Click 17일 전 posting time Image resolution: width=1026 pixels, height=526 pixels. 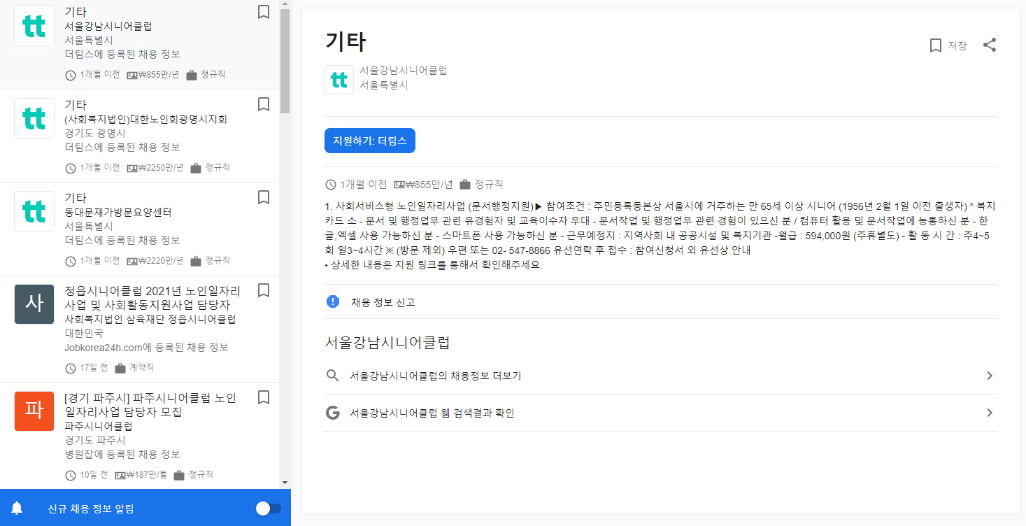94,368
